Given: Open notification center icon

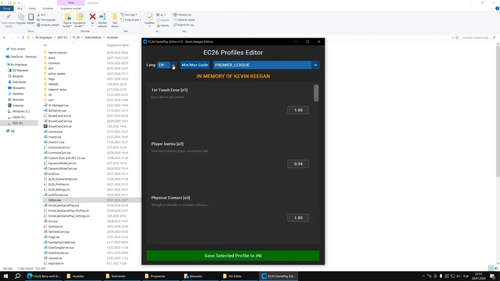Looking at the screenshot, I should tap(493, 276).
